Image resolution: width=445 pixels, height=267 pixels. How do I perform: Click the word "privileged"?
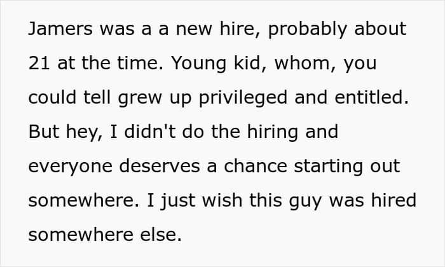pyautogui.click(x=243, y=99)
